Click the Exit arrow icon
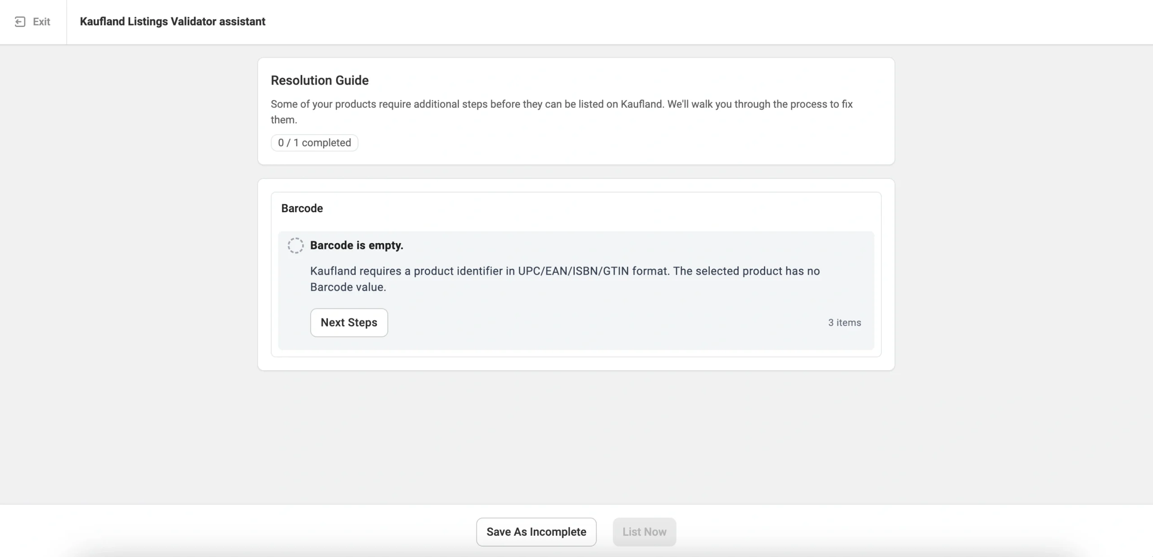 click(20, 22)
